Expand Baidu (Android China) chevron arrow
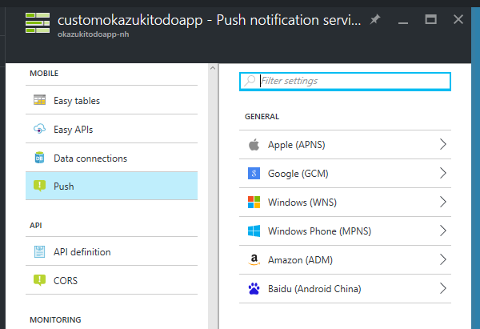This screenshot has height=329, width=480. pyautogui.click(x=442, y=288)
